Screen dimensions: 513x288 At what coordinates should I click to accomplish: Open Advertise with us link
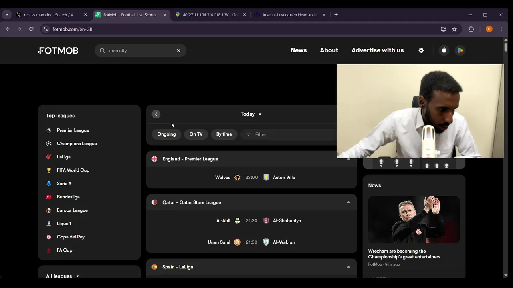point(378,50)
